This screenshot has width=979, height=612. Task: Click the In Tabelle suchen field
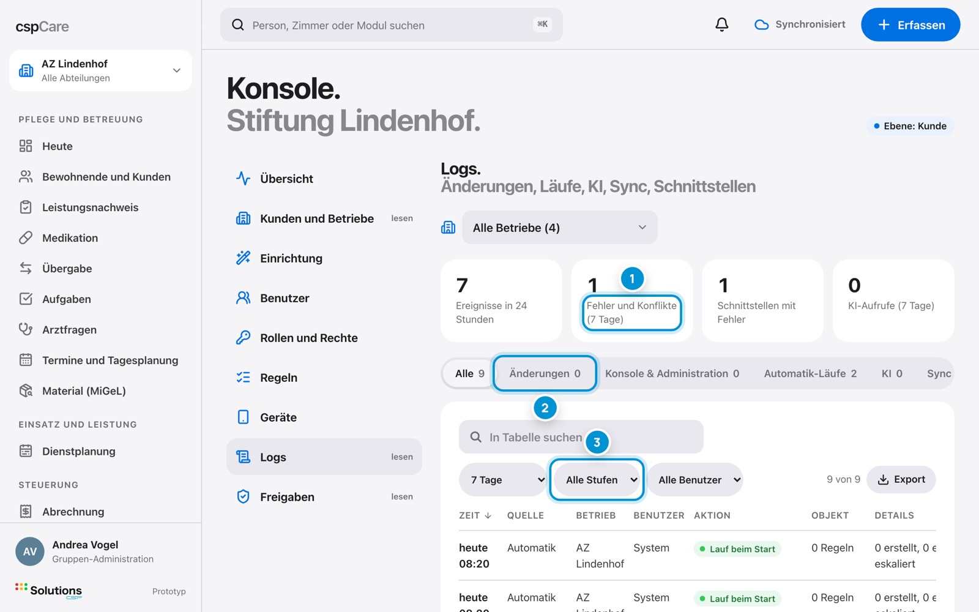click(x=581, y=437)
